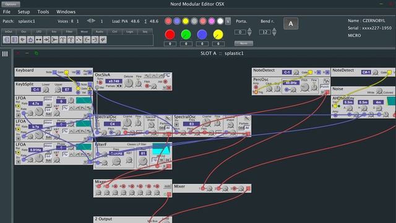Select square wave icon on top LFOA
This screenshot has height=223, width=396.
[89, 108]
